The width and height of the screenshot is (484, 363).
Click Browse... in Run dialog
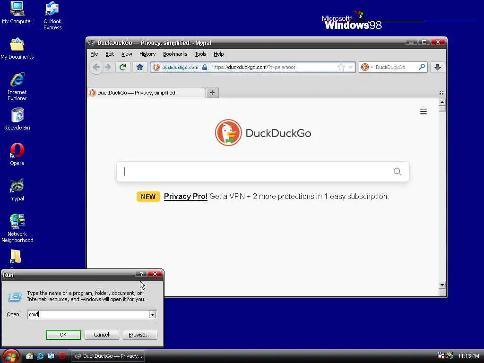140,335
